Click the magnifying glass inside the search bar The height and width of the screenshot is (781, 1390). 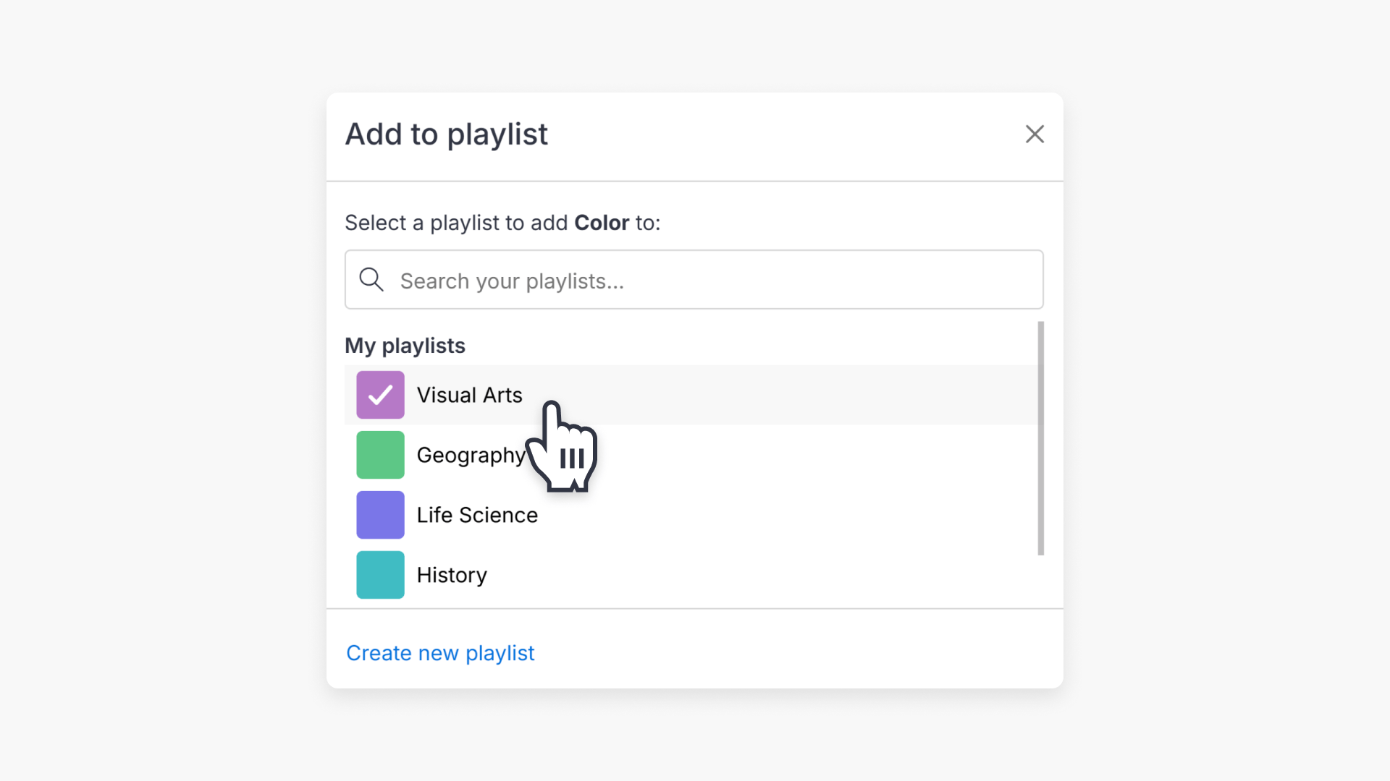[x=371, y=279]
